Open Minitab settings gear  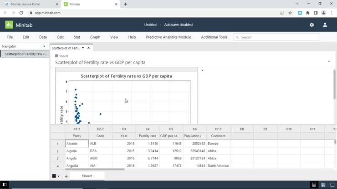pos(311,25)
